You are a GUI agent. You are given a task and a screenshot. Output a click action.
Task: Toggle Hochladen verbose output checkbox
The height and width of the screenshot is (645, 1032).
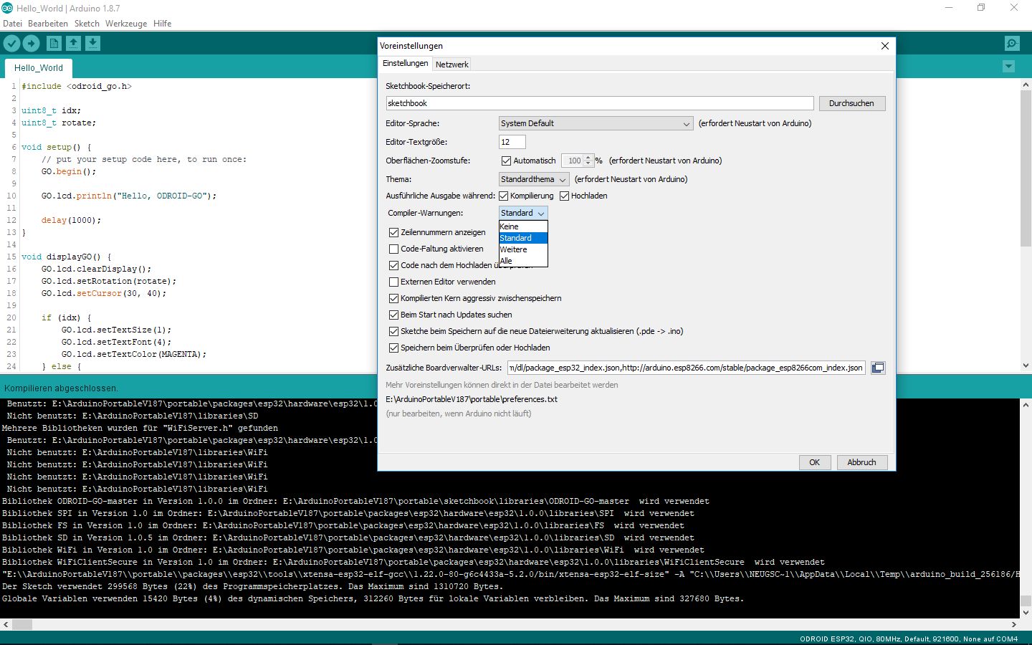(x=564, y=196)
